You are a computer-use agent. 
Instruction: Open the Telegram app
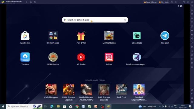coord(165,36)
